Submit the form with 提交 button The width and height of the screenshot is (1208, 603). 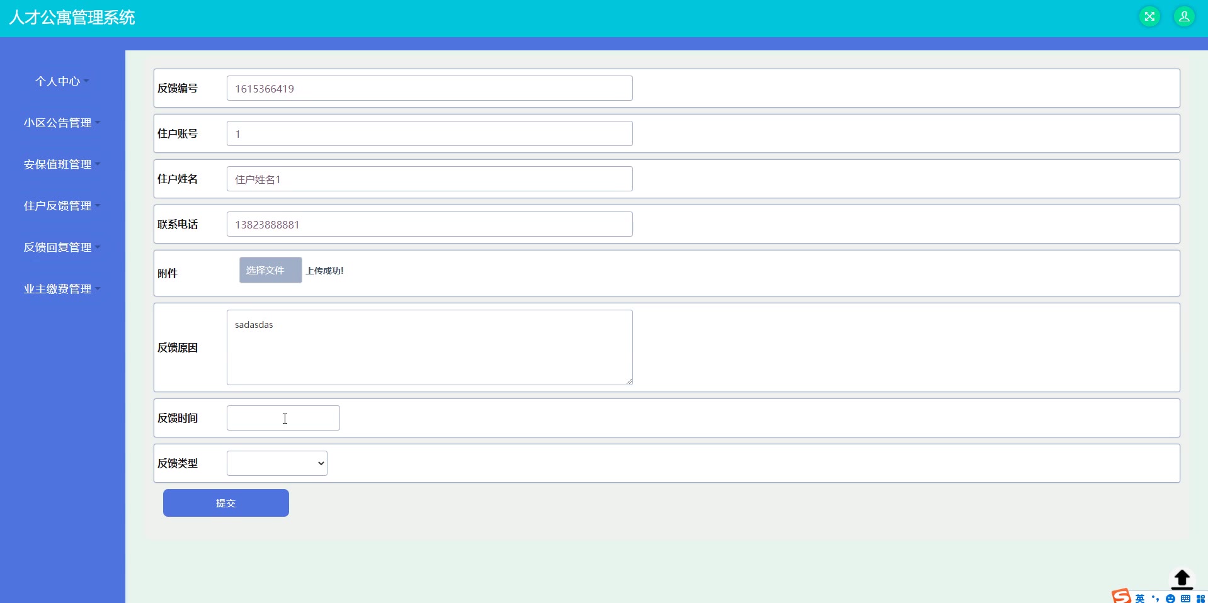point(226,503)
